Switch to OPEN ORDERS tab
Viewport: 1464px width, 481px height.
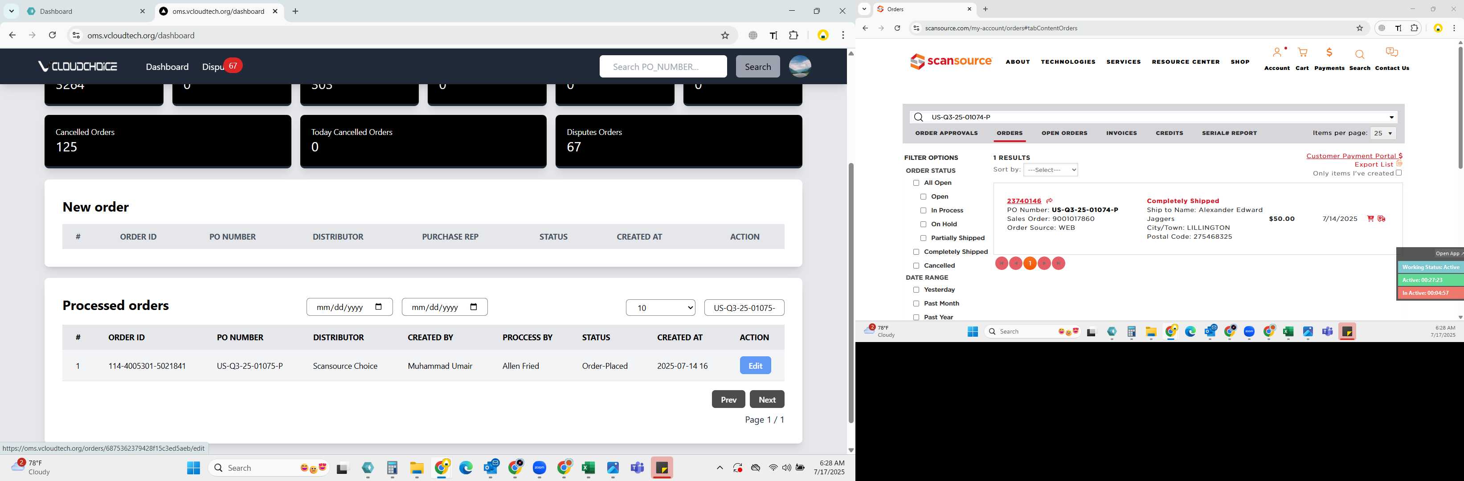coord(1064,134)
